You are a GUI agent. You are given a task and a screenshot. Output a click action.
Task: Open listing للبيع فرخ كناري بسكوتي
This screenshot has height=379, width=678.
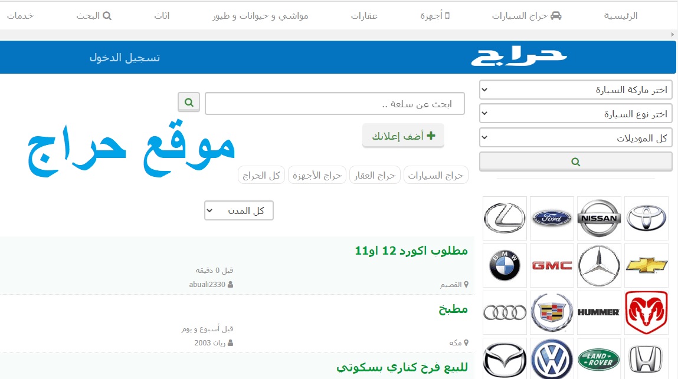[402, 367]
